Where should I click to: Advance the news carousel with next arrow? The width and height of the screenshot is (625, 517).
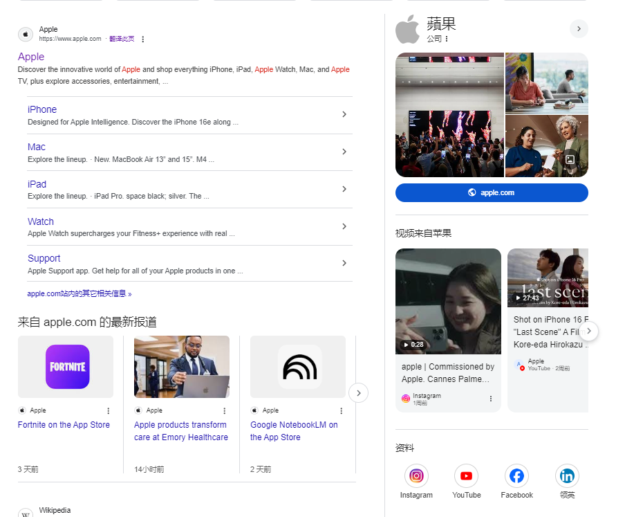coord(358,393)
